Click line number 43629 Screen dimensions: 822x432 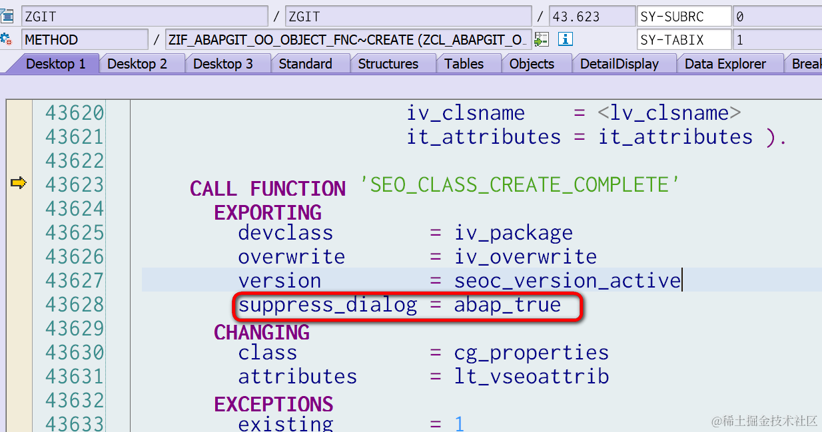(75, 328)
